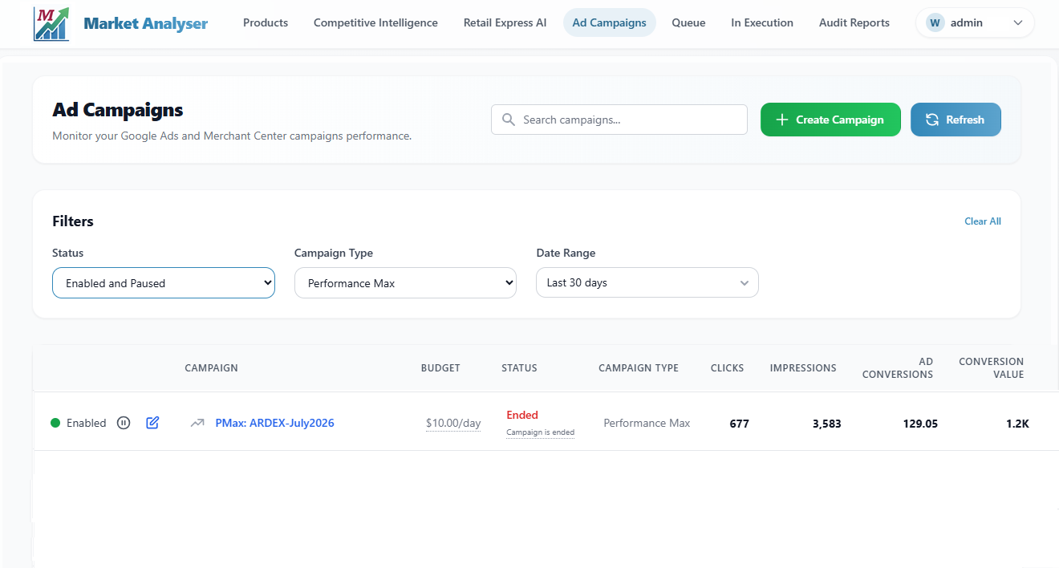Select the Ad Campaigns tab
Screen dimensions: 1059x568
(610, 23)
